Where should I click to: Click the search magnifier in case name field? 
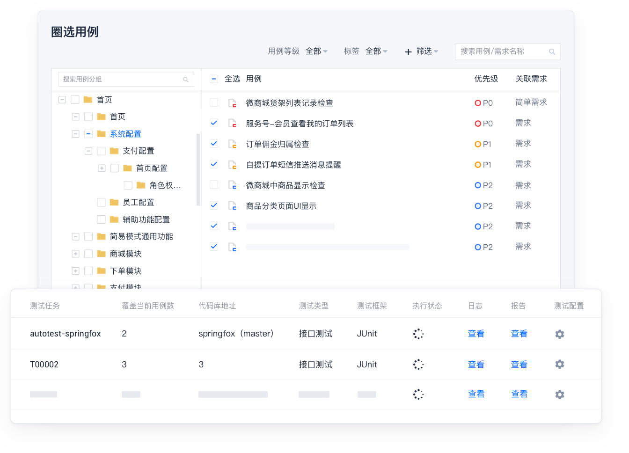coord(552,52)
